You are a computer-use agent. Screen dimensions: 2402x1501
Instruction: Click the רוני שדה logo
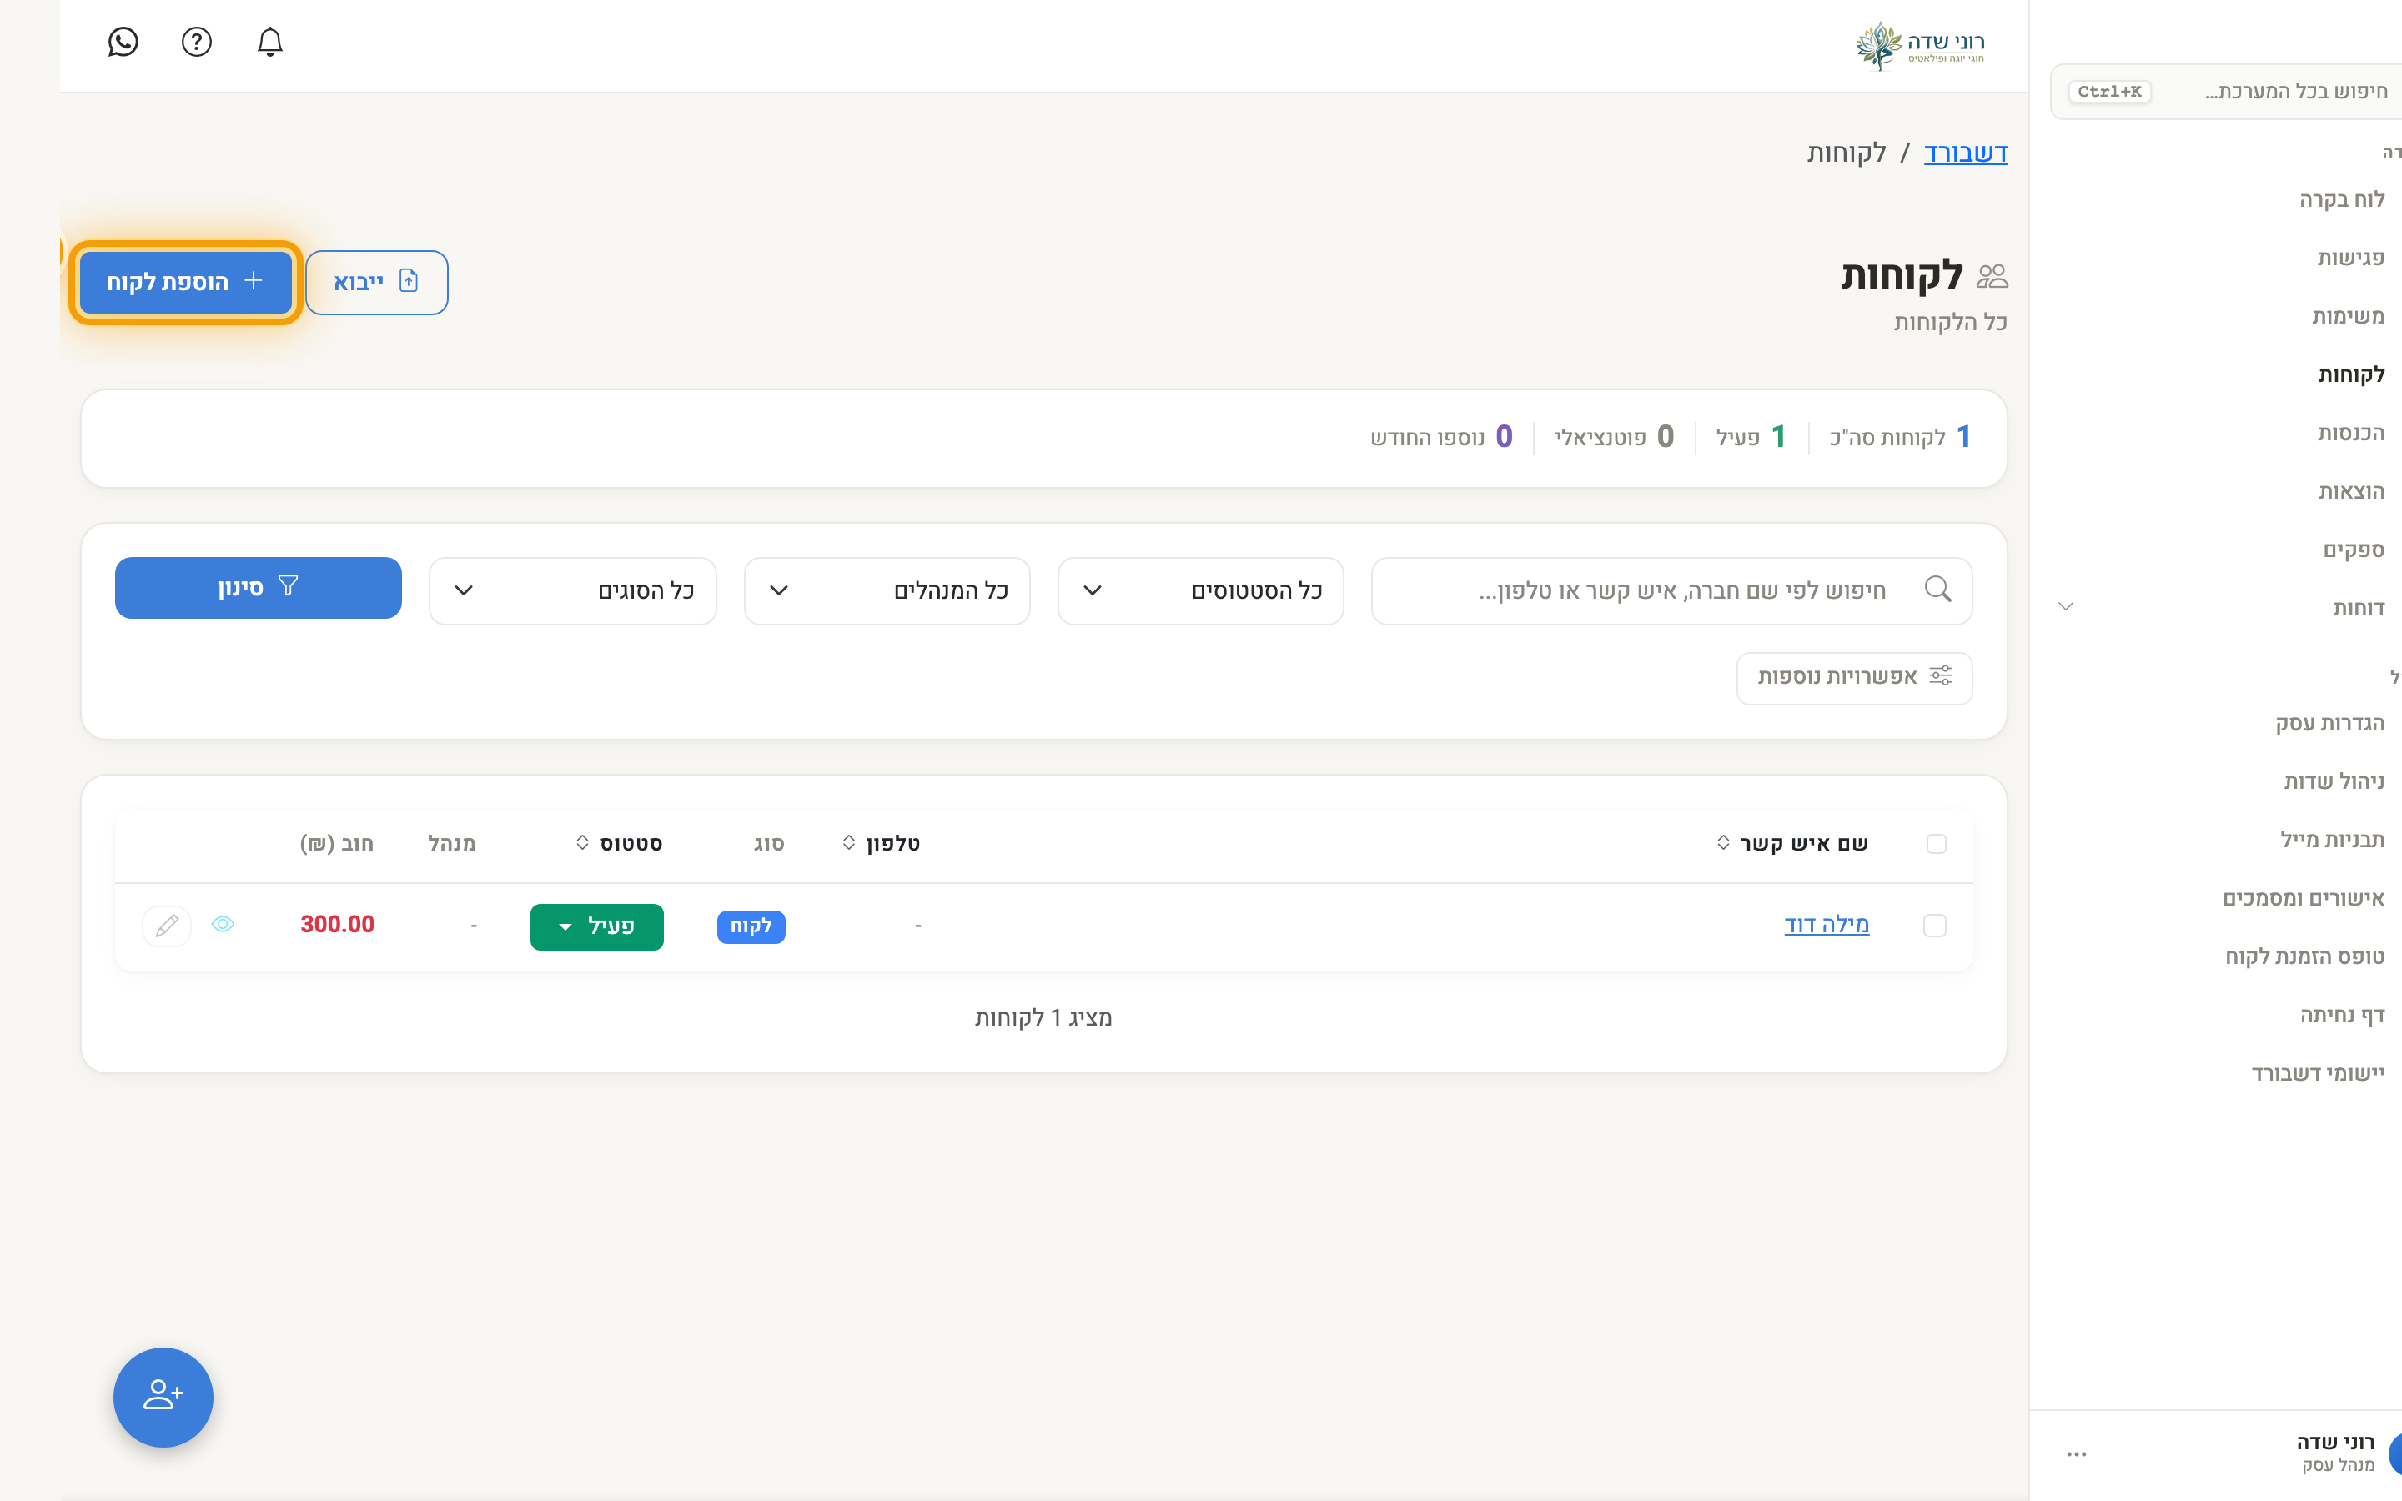point(1920,46)
